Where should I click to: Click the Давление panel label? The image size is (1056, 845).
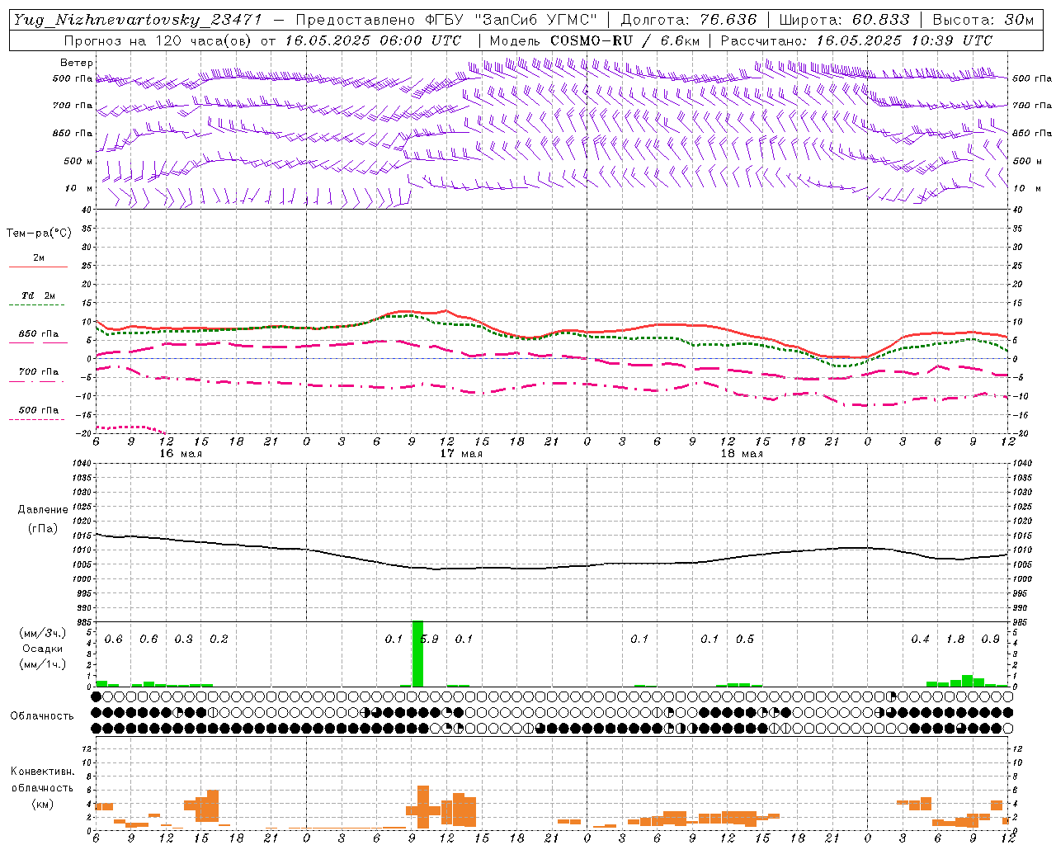(x=43, y=510)
